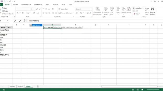Screen dimensions: 163x91
Task: Select column header F
Action: [x=76, y=25]
